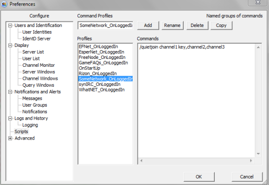The height and width of the screenshot is (185, 269).
Task: Select GameFAQs_OnLoggedIn profile
Action: tap(105, 63)
